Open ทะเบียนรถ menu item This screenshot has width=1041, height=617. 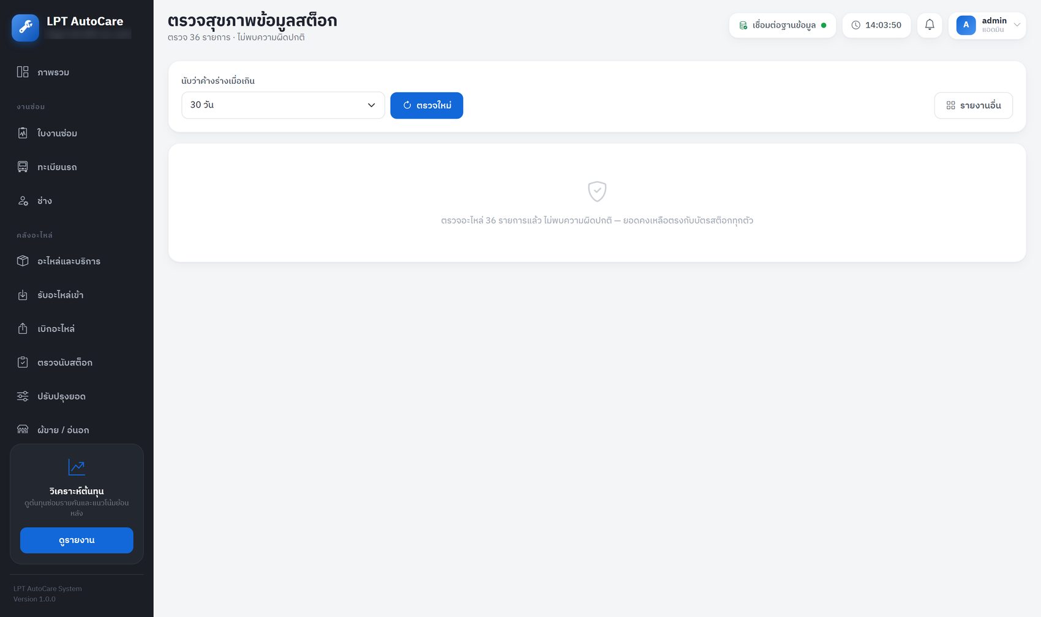77,167
